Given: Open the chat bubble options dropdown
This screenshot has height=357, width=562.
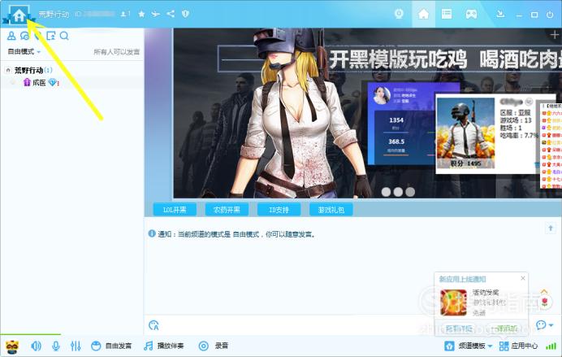Looking at the screenshot, I should [544, 325].
